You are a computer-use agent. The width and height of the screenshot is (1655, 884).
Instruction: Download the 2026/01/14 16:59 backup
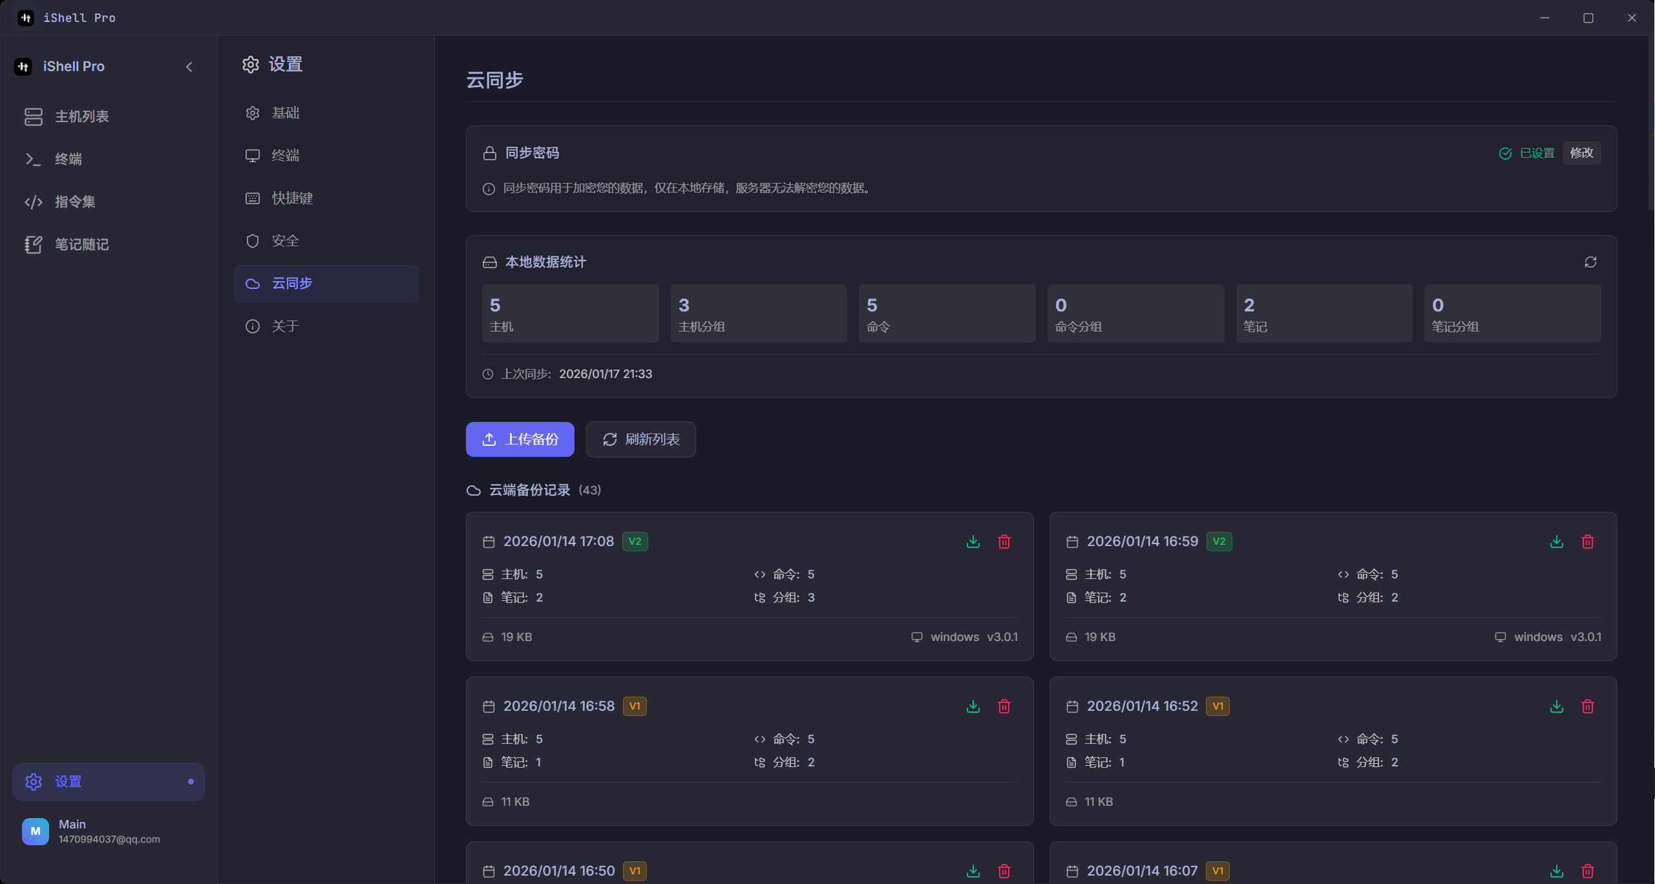click(1557, 542)
